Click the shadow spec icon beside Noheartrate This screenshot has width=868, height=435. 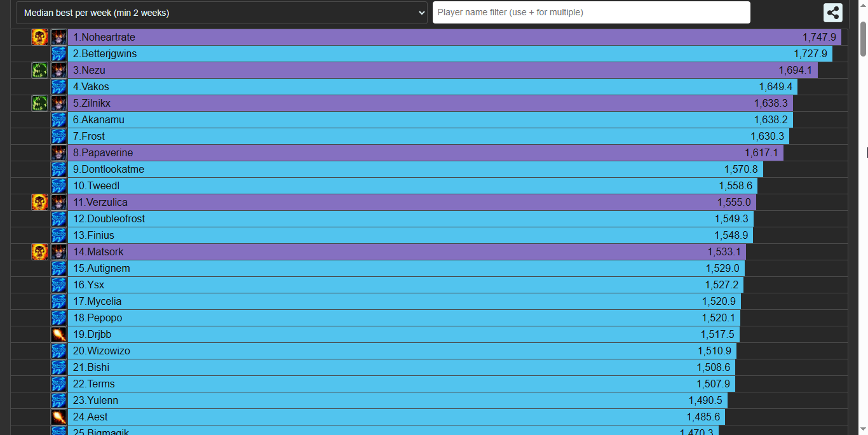tap(58, 37)
